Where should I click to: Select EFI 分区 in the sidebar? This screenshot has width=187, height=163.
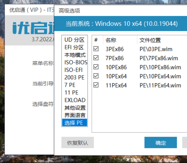pyautogui.click(x=74, y=47)
